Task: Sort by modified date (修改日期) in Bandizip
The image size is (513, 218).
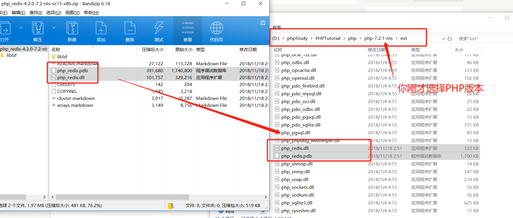Action: (248, 49)
